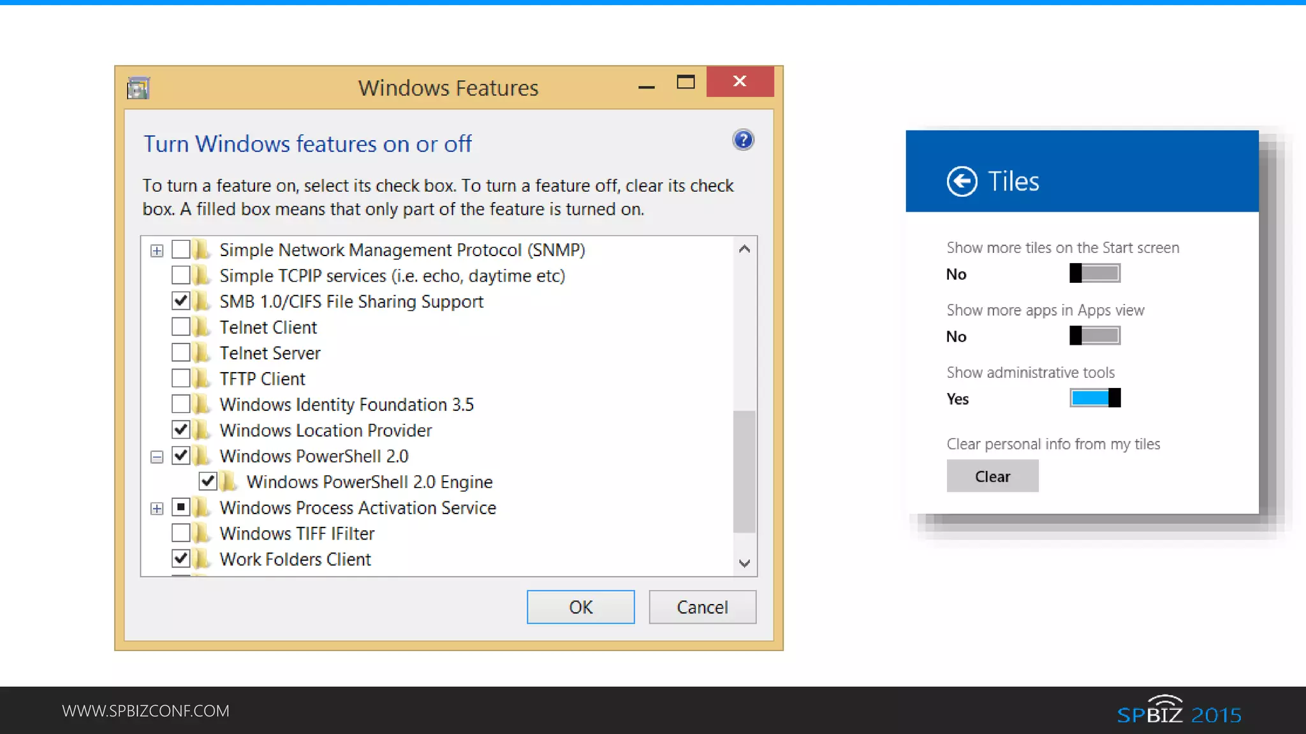Click the features list scrollbar thumb

point(744,471)
